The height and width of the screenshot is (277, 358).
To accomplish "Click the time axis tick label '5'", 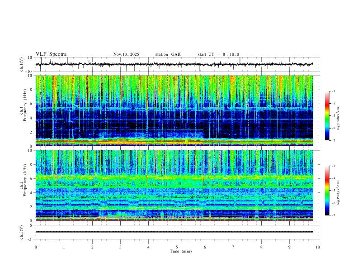I will pyautogui.click(x=177, y=247).
